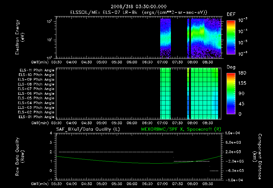Select the "Deg" color bar label
273x188 pixels.
[x=231, y=67]
